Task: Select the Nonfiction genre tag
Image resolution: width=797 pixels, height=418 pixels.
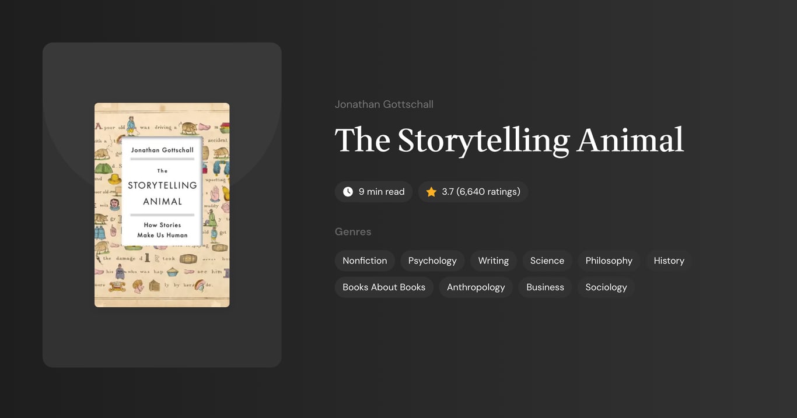Action: click(x=365, y=261)
